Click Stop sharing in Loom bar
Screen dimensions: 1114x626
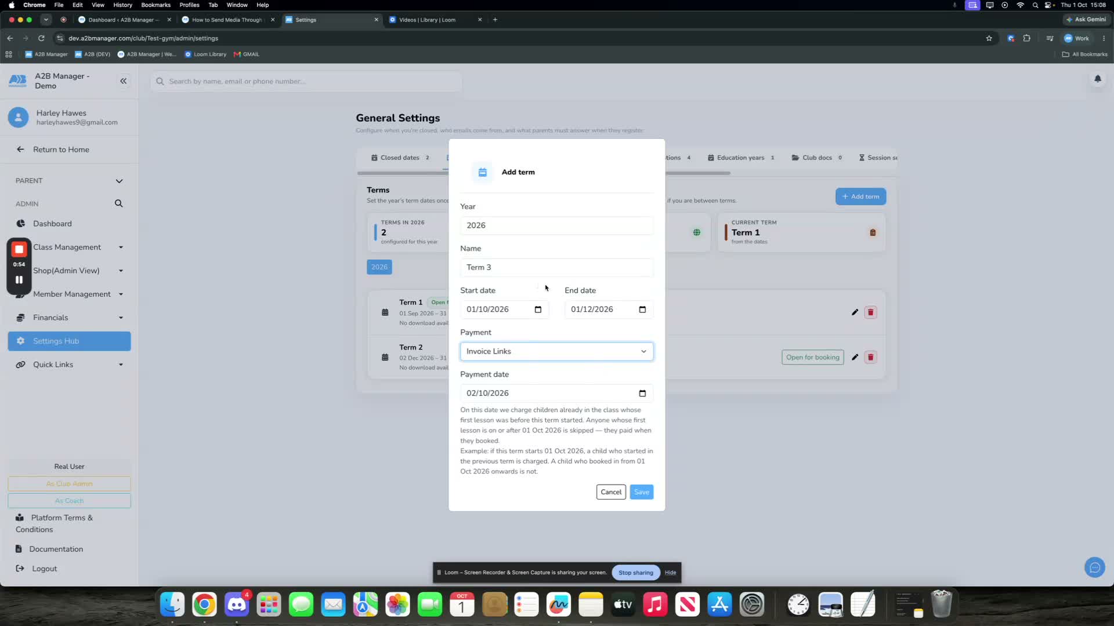pos(635,573)
